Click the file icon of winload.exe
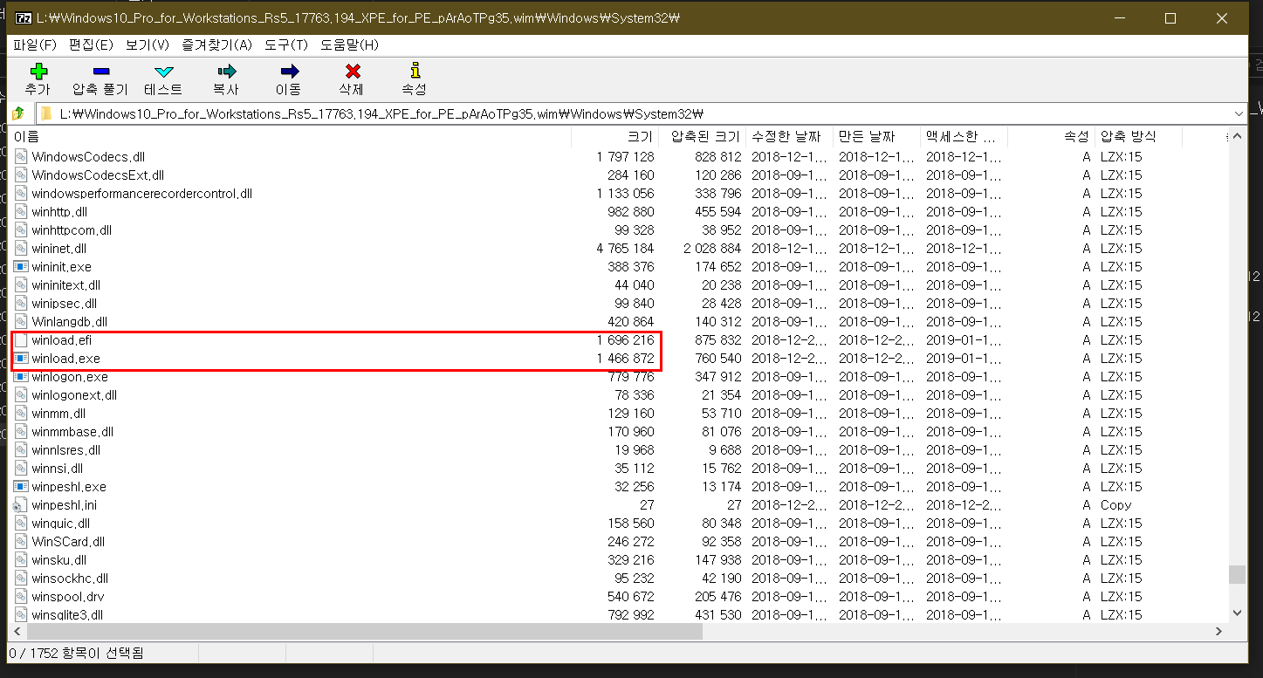Screen dimensions: 1263x678 click(x=21, y=359)
